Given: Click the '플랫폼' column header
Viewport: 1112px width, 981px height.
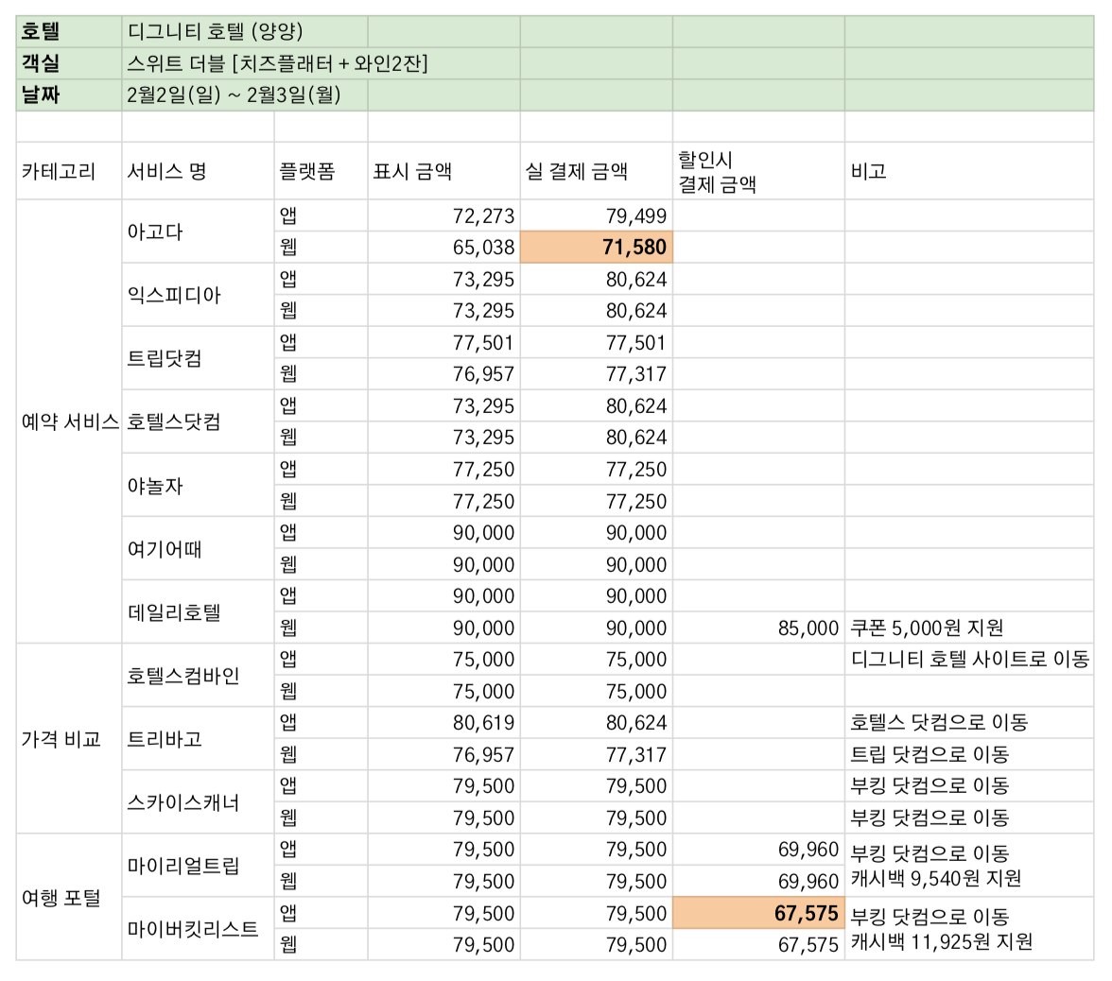Looking at the screenshot, I should (x=321, y=171).
